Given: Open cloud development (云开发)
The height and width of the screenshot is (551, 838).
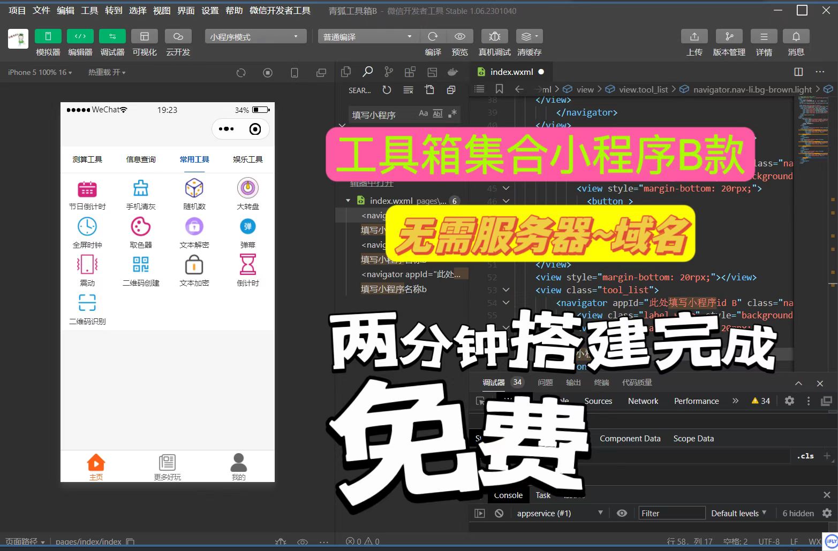Looking at the screenshot, I should click(x=178, y=36).
